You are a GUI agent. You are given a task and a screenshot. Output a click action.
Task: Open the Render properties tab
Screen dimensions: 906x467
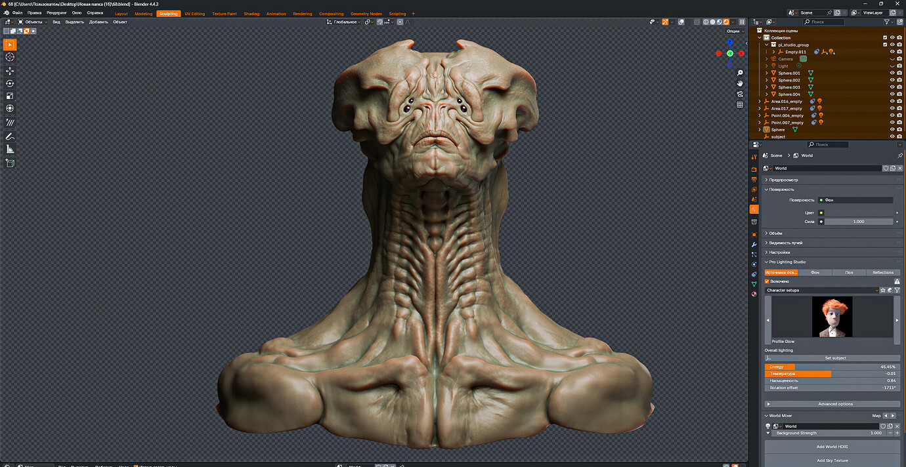754,169
